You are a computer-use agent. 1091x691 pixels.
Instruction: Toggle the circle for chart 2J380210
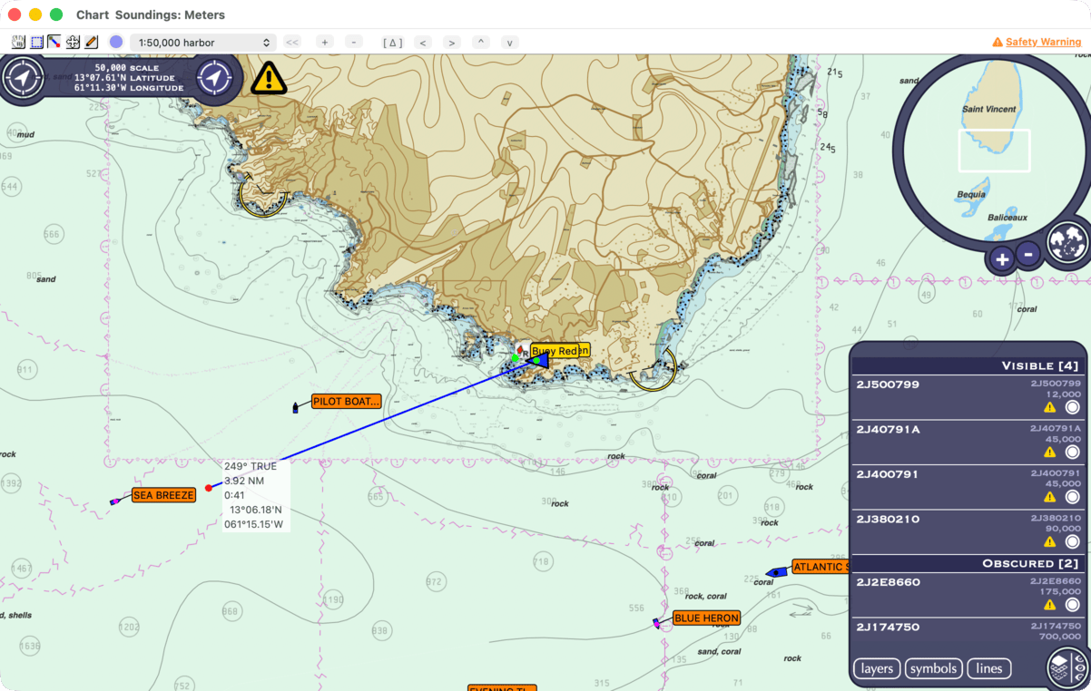pyautogui.click(x=1072, y=541)
